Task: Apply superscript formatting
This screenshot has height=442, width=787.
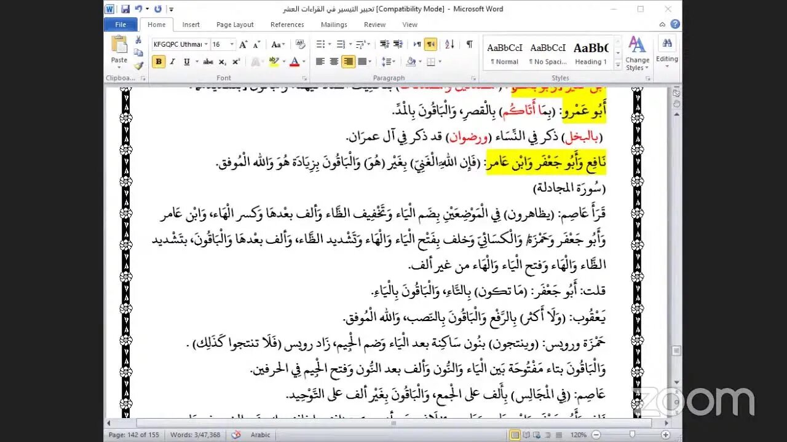Action: pos(236,61)
